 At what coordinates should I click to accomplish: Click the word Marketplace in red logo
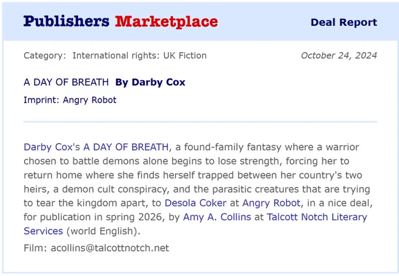167,22
